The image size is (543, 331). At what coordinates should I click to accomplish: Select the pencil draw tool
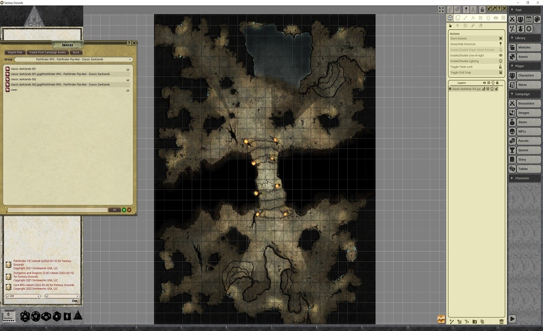[473, 25]
